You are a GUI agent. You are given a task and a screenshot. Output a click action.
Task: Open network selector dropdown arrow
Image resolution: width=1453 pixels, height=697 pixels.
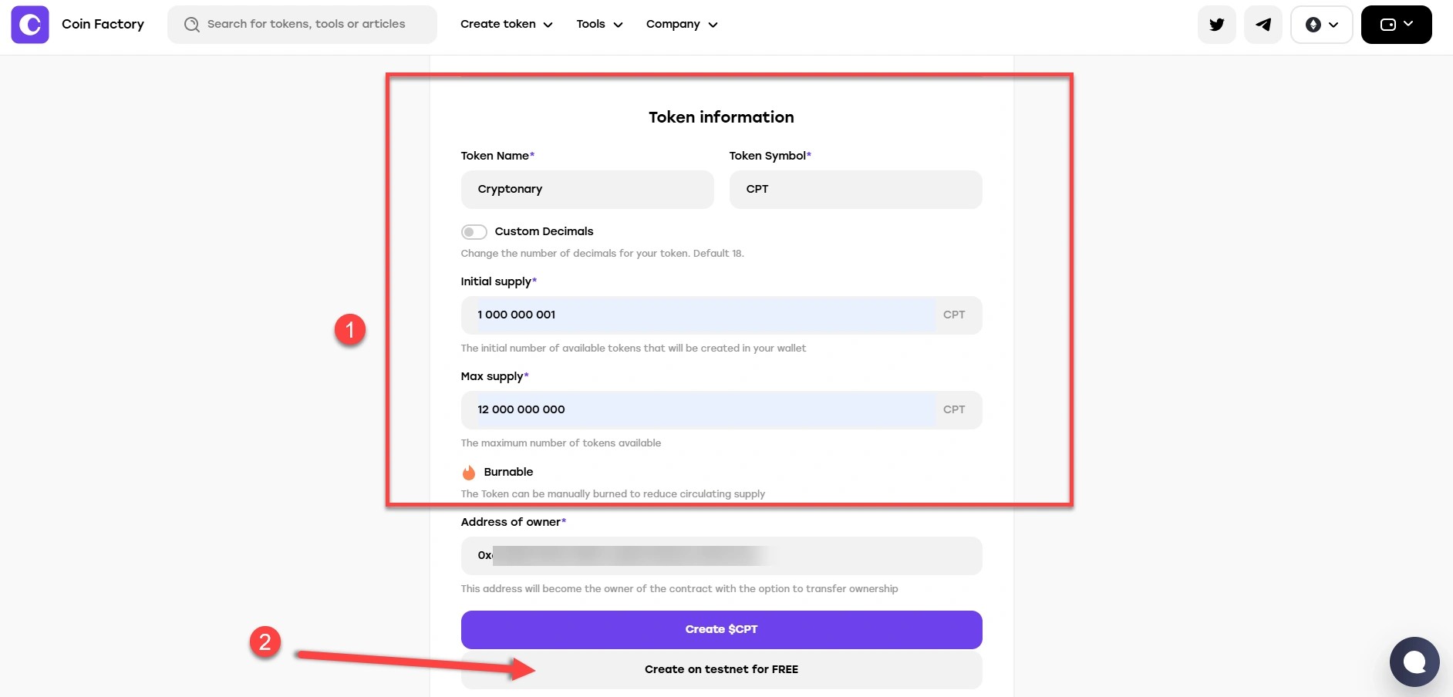[x=1333, y=25]
